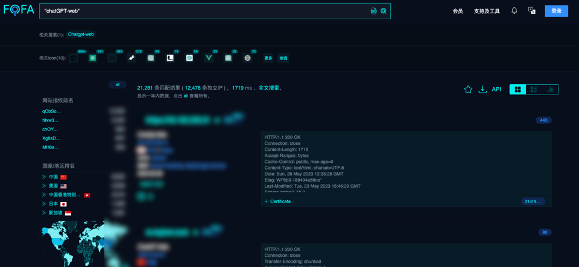Select fingerprint Xg8sD… in ranking
The width and height of the screenshot is (579, 267).
pos(52,138)
